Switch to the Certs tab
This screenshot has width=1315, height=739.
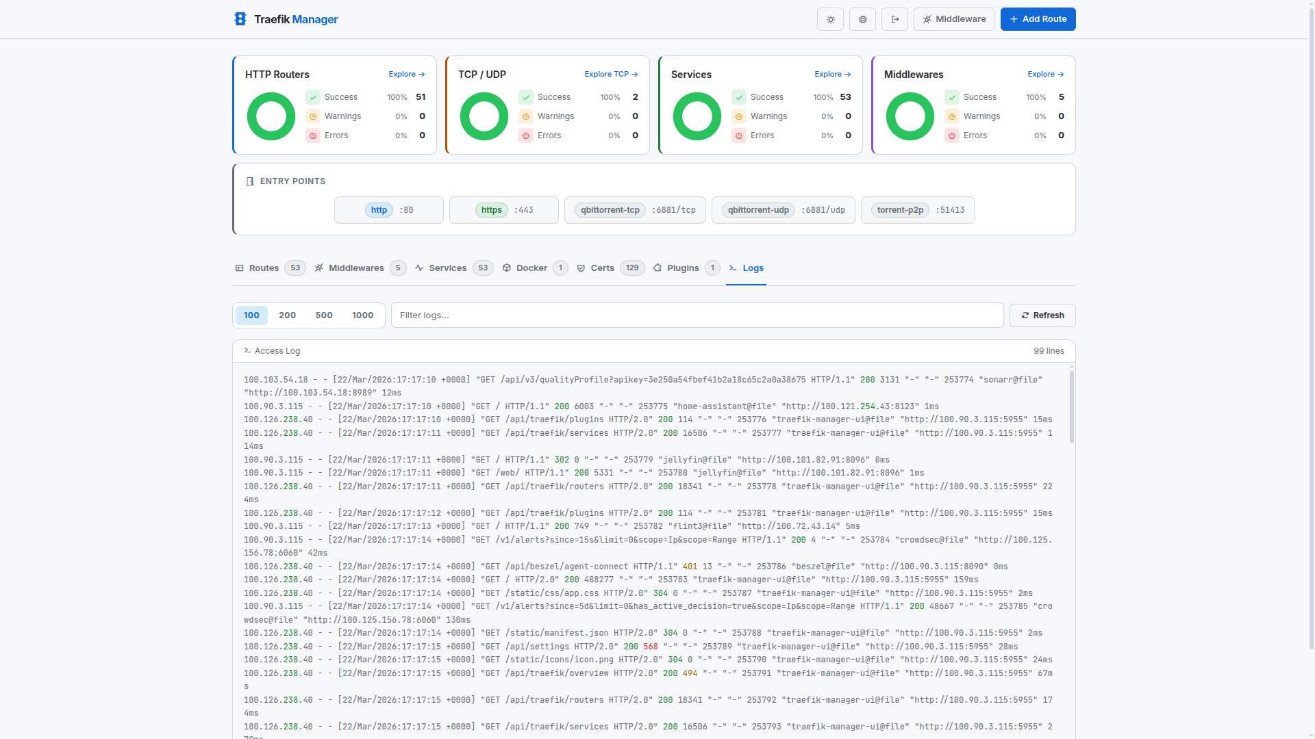[602, 268]
